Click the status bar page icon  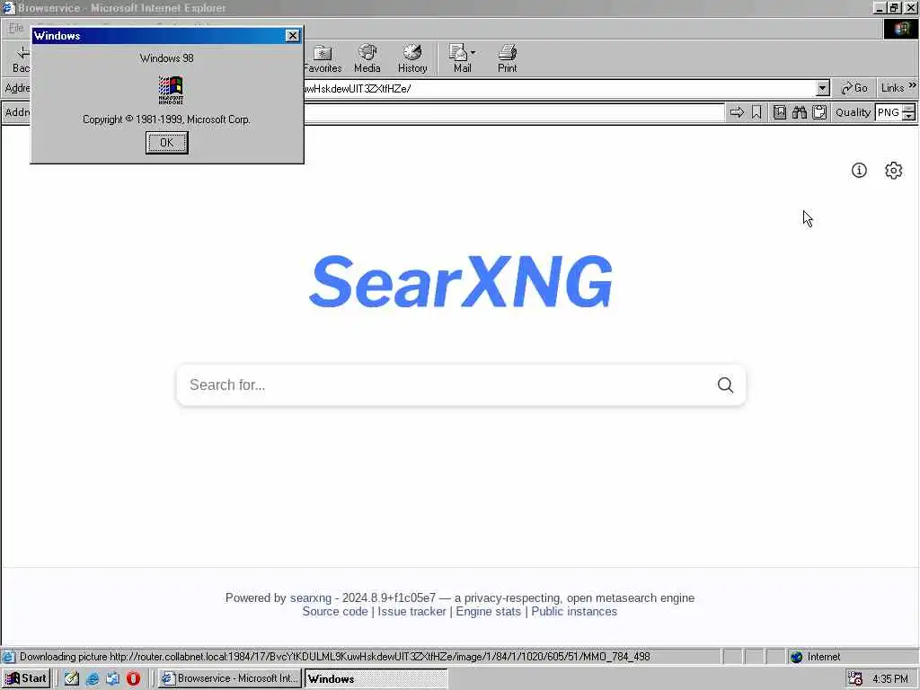8,657
